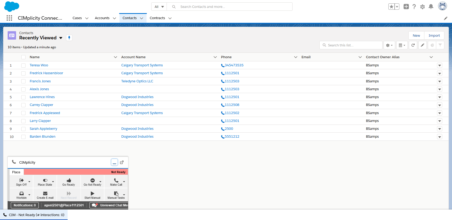Open the Notifications bell
Viewport: 452px width, 220px height.
pos(431,7)
